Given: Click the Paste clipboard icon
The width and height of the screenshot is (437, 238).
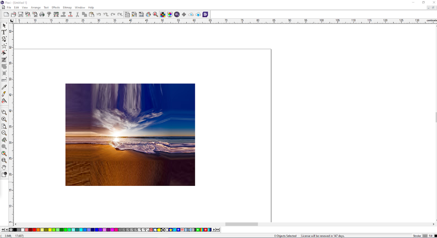Looking at the screenshot, I should 92,14.
